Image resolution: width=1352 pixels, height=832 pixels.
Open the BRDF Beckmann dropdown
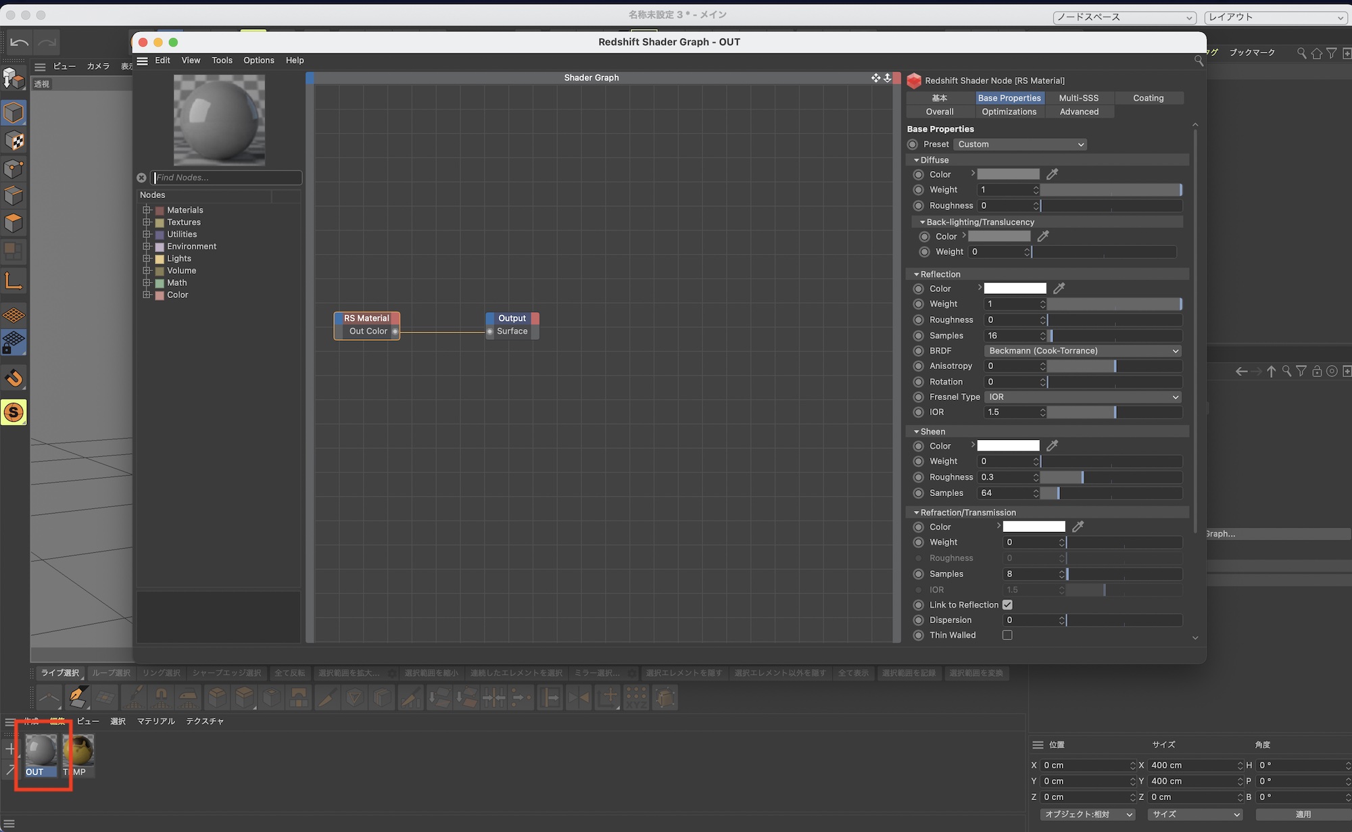(1082, 351)
